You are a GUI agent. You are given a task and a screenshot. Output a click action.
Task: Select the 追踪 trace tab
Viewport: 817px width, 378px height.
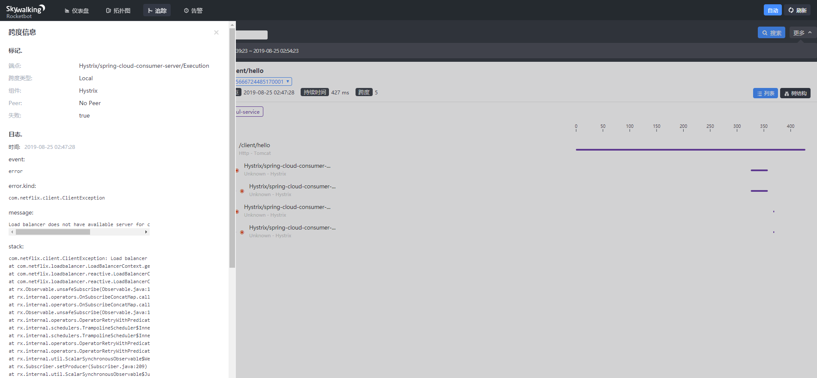pyautogui.click(x=157, y=11)
